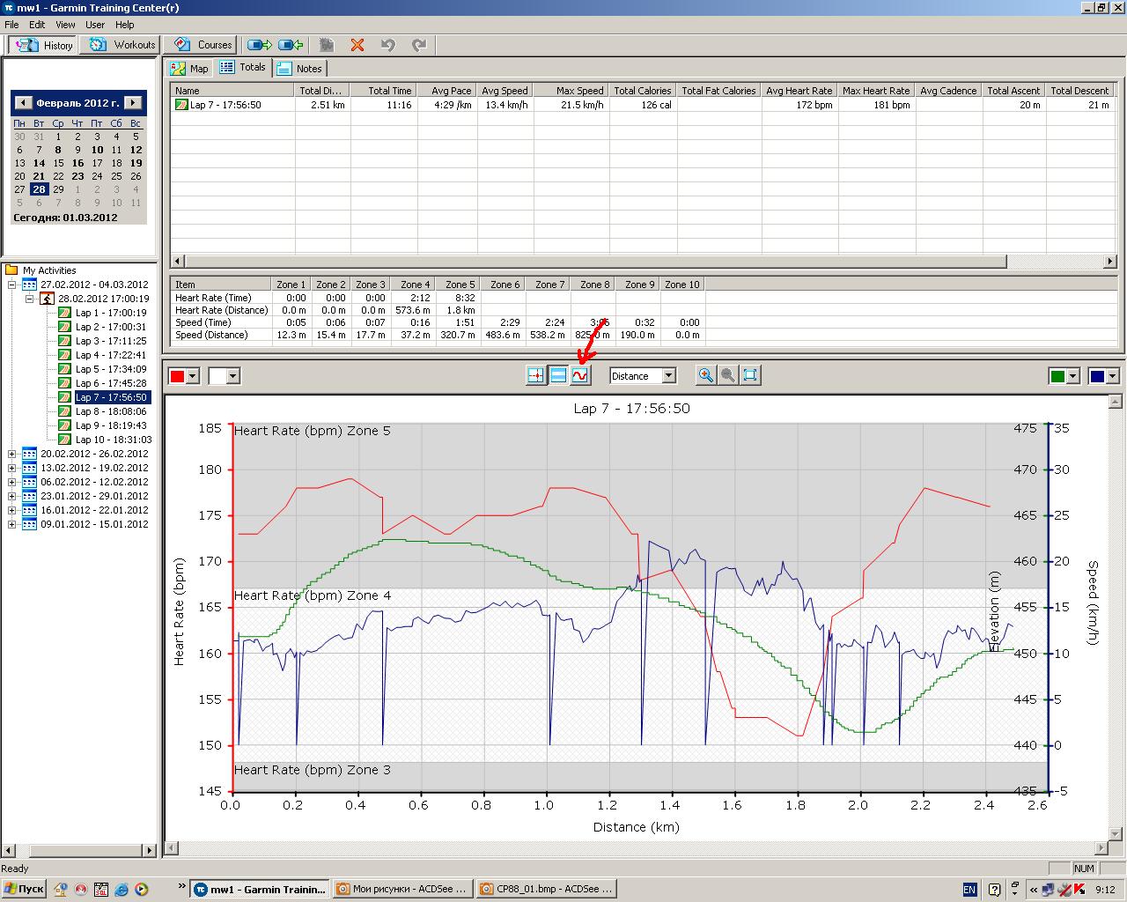This screenshot has height=902, width=1127.
Task: Collapse the 28.02.2012 17:00:19 activity
Action: [x=29, y=299]
